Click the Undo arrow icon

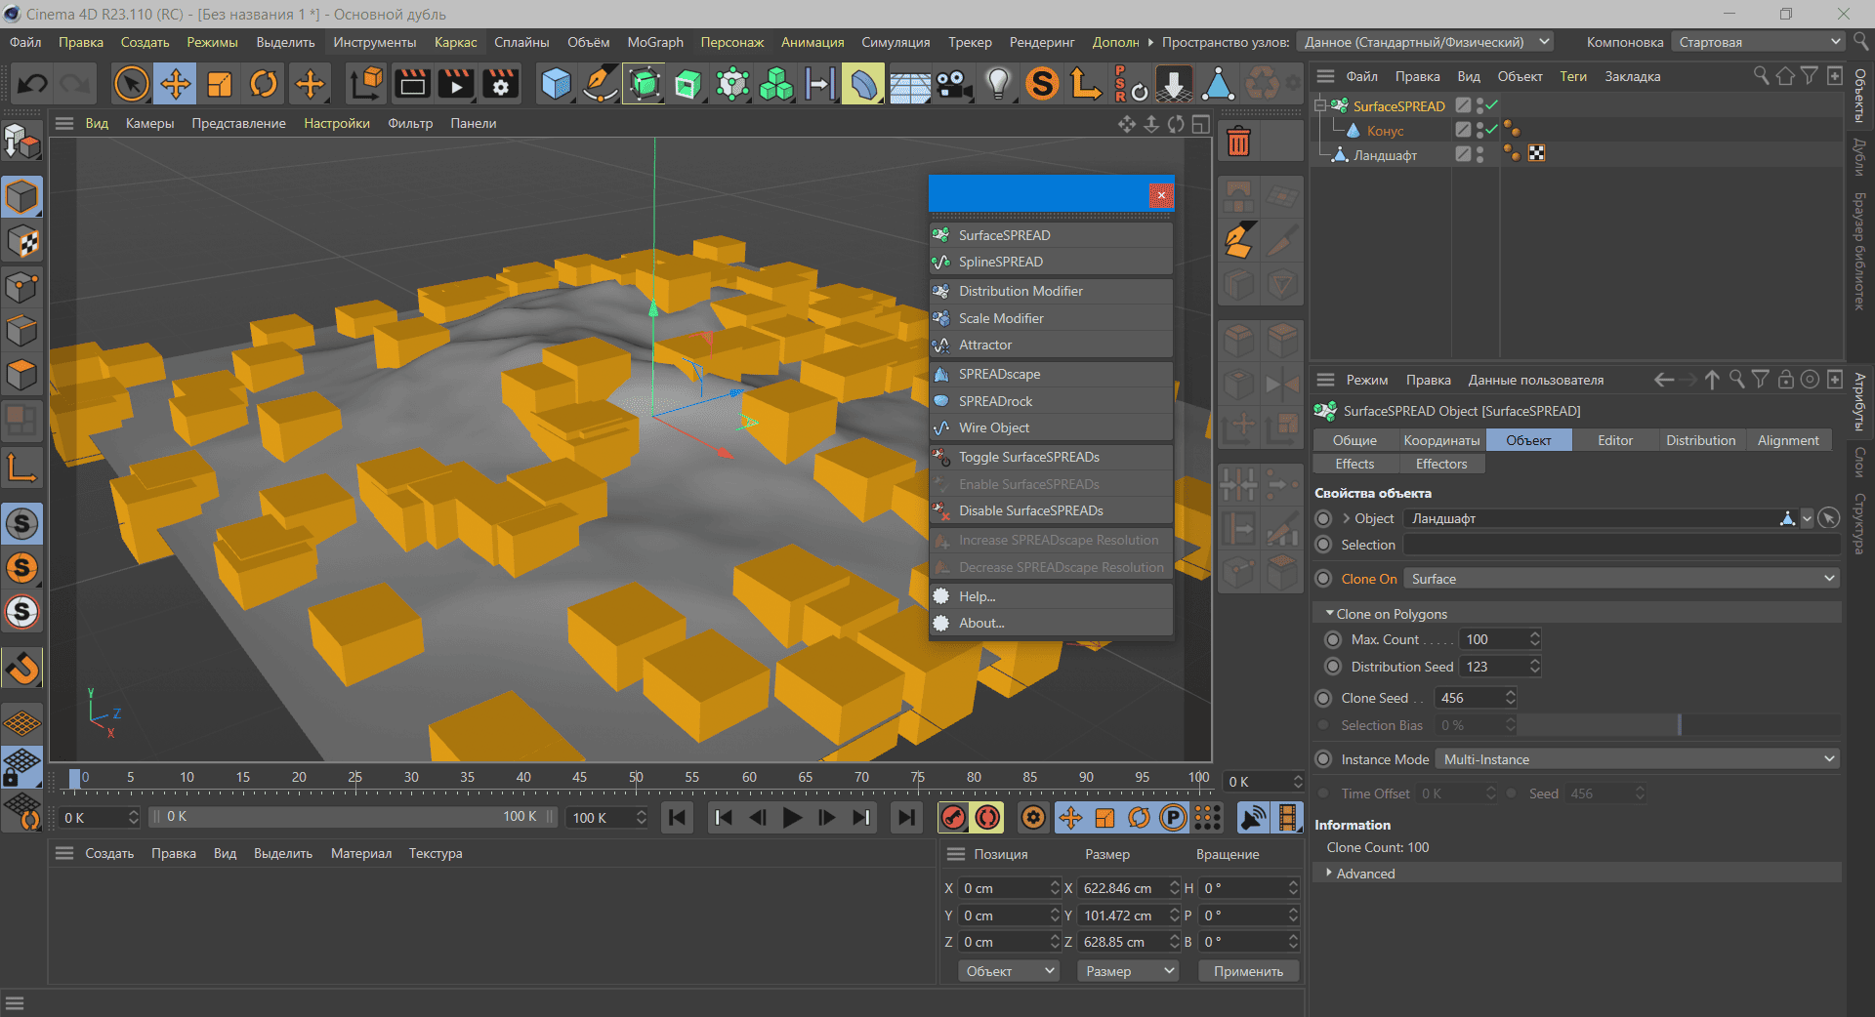pyautogui.click(x=32, y=84)
